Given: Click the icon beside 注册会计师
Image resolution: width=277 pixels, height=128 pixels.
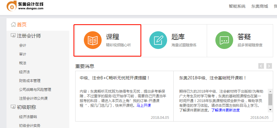Looking at the screenshot, I should pos(13,36).
